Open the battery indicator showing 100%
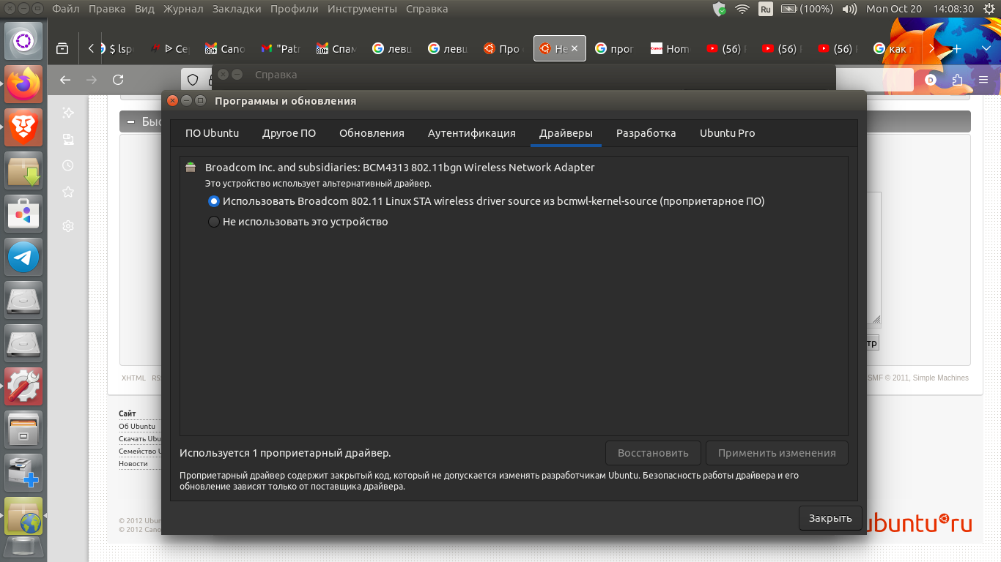This screenshot has width=1001, height=562. point(807,9)
